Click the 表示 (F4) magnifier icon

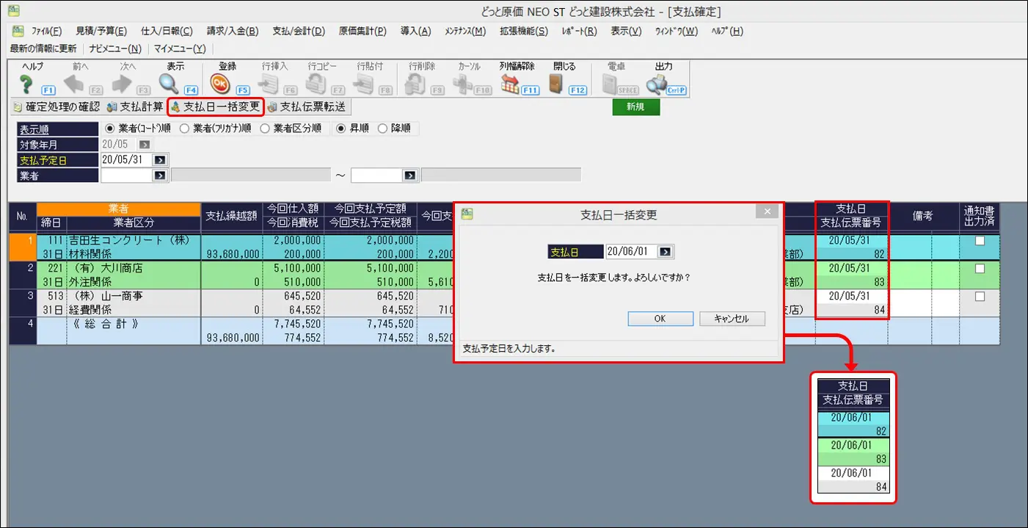[169, 84]
